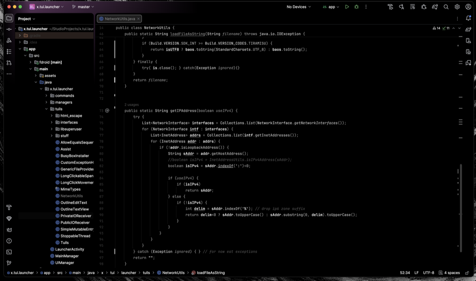Change the LF line separator
This screenshot has height=281, width=476.
416,273
